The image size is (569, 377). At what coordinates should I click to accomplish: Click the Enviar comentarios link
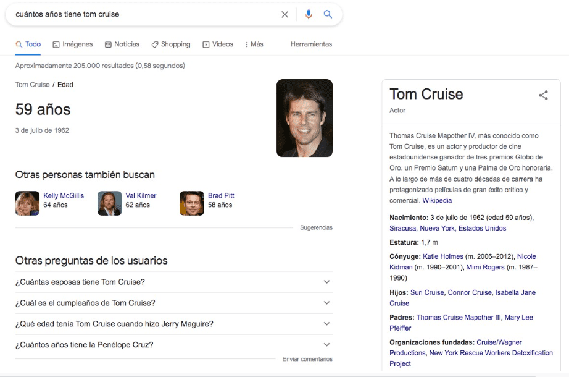click(307, 359)
